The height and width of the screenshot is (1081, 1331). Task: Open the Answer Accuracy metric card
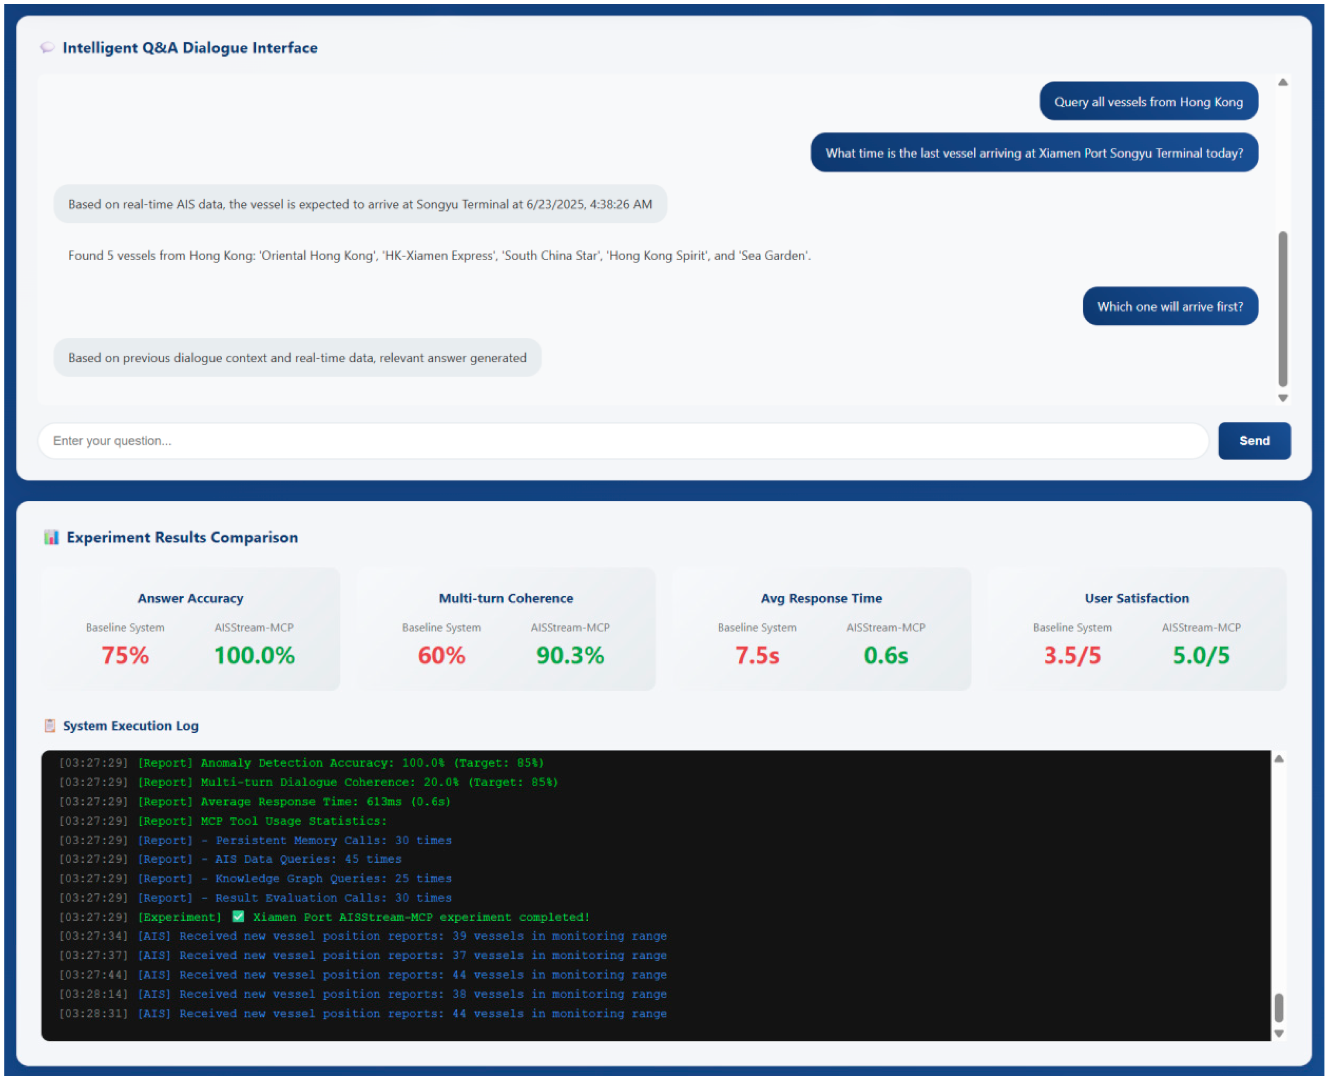191,629
